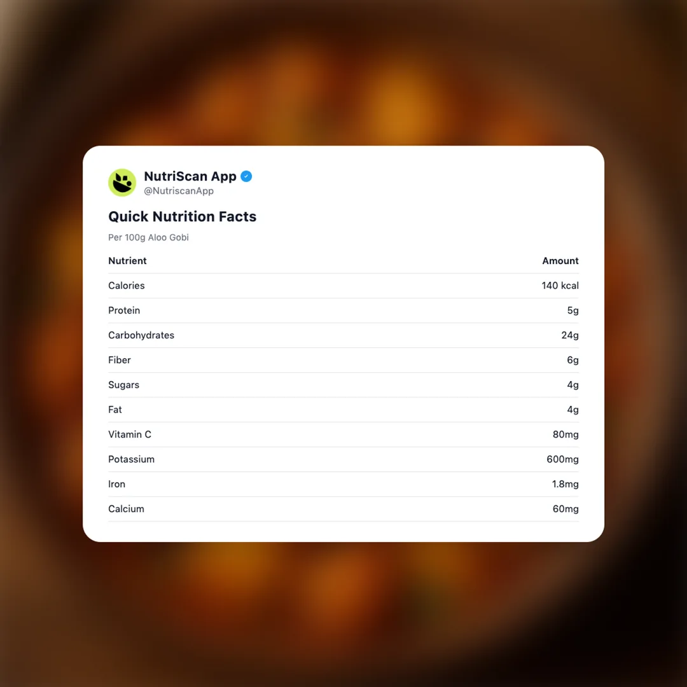Click the Calcium row label
Screen dimensions: 687x687
point(126,509)
